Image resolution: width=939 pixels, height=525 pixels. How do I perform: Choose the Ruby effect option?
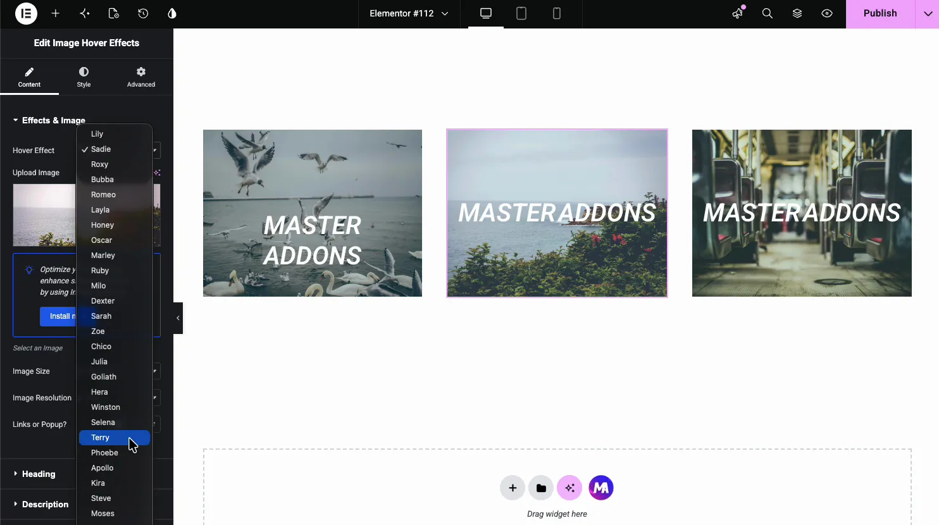click(115, 271)
